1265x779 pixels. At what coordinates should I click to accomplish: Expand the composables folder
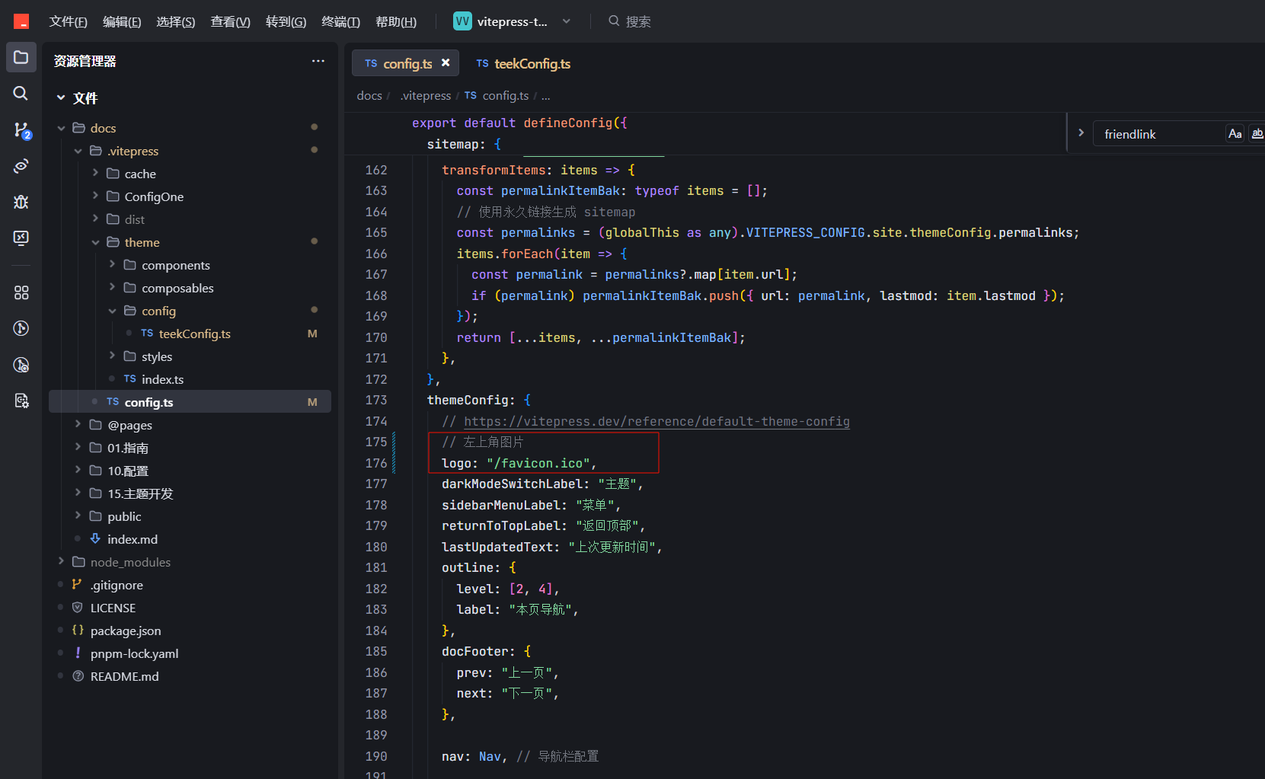pyautogui.click(x=112, y=288)
